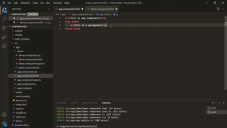Open the Go menu
The image size is (227, 128).
(x=42, y=3)
